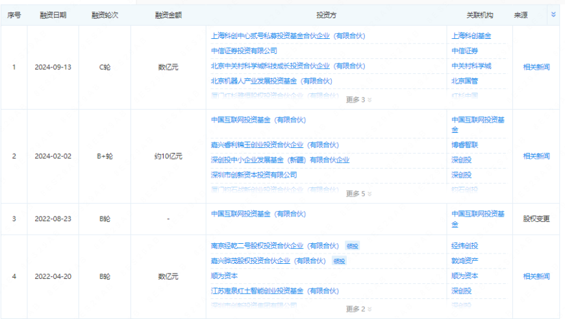This screenshot has height=319, width=565.
Task: Expand '更多 5' investors in row 2
Action: coord(358,194)
